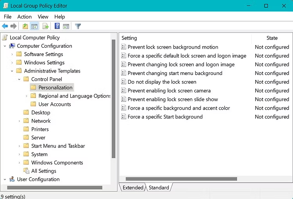Select Prevent enabling lock screen slide show
This screenshot has width=293, height=199.
[x=173, y=99]
